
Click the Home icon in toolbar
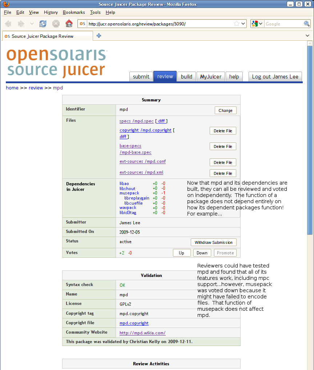click(x=69, y=24)
